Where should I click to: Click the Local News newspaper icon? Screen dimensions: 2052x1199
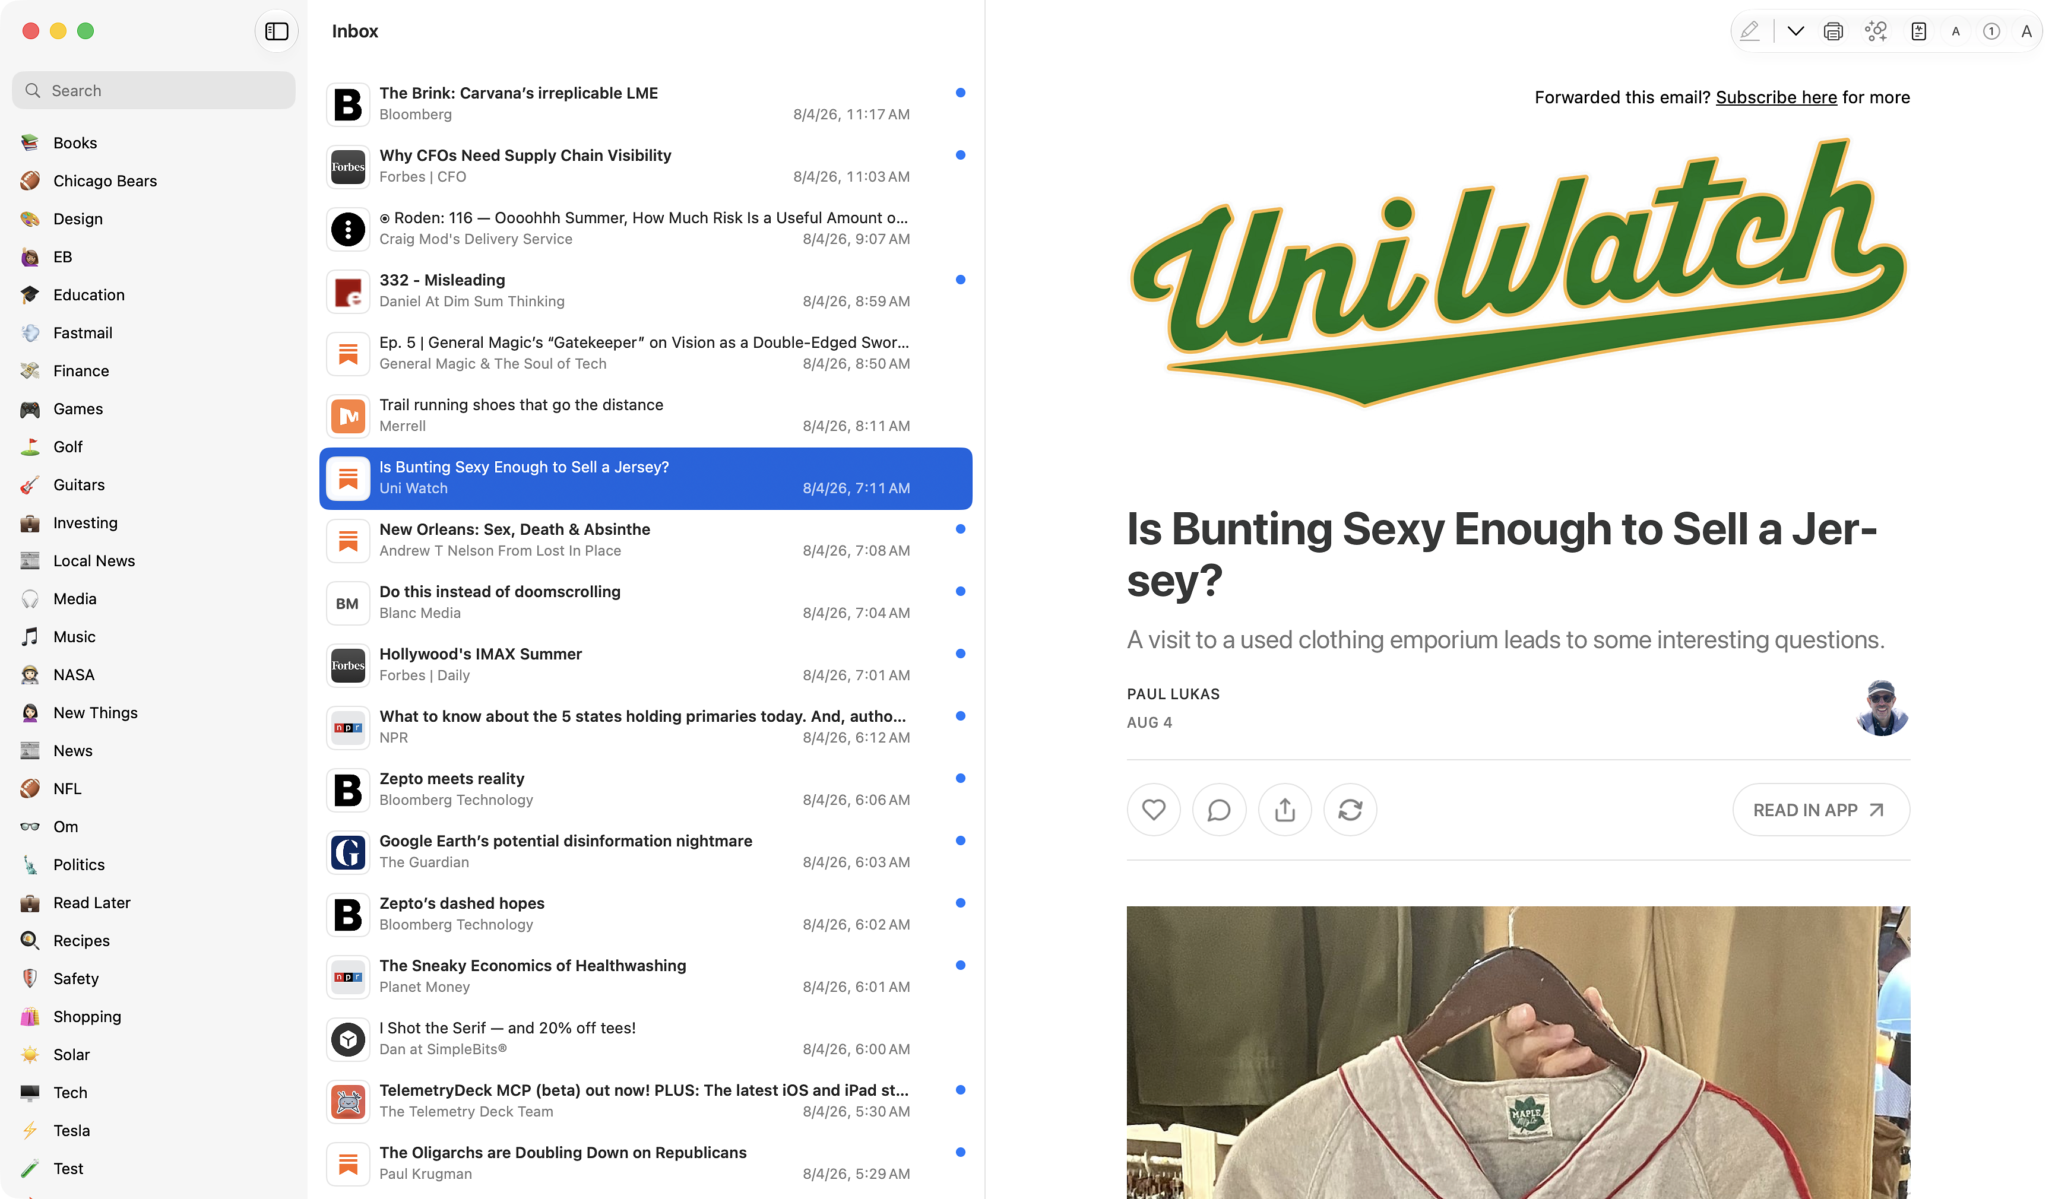point(30,561)
